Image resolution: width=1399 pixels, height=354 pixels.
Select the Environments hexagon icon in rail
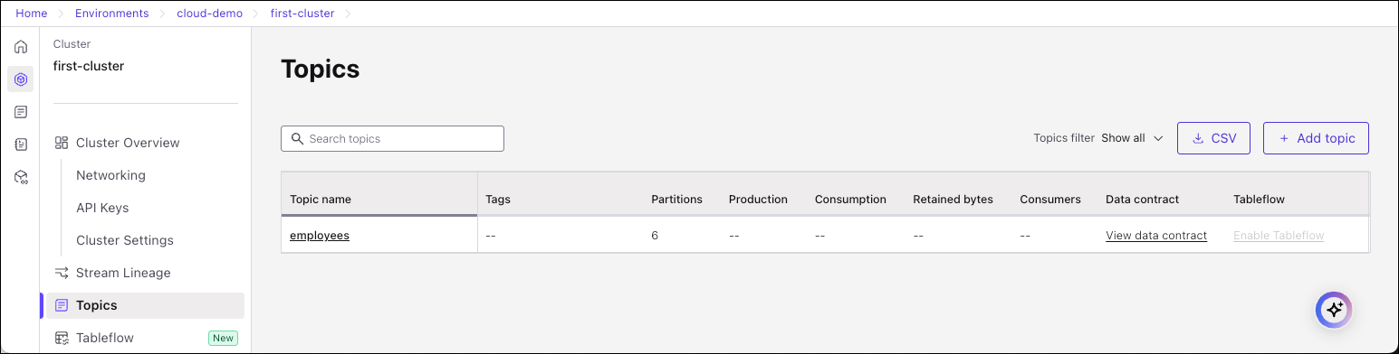coord(21,79)
